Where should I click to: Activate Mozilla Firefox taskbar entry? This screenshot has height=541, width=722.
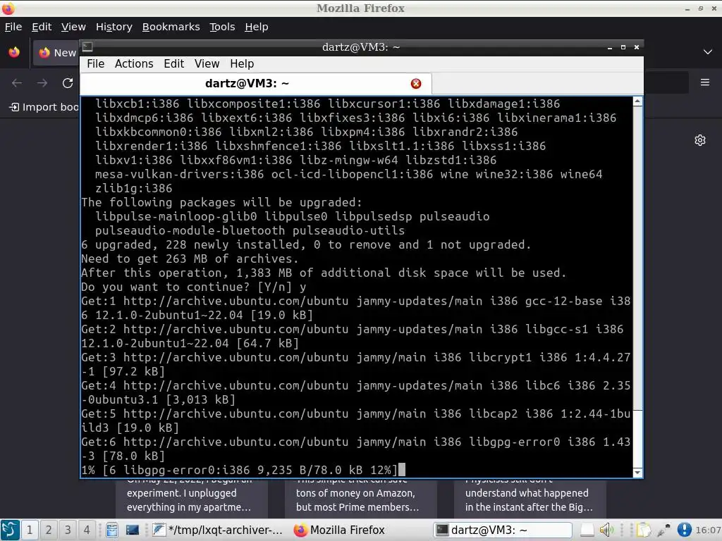(339, 530)
